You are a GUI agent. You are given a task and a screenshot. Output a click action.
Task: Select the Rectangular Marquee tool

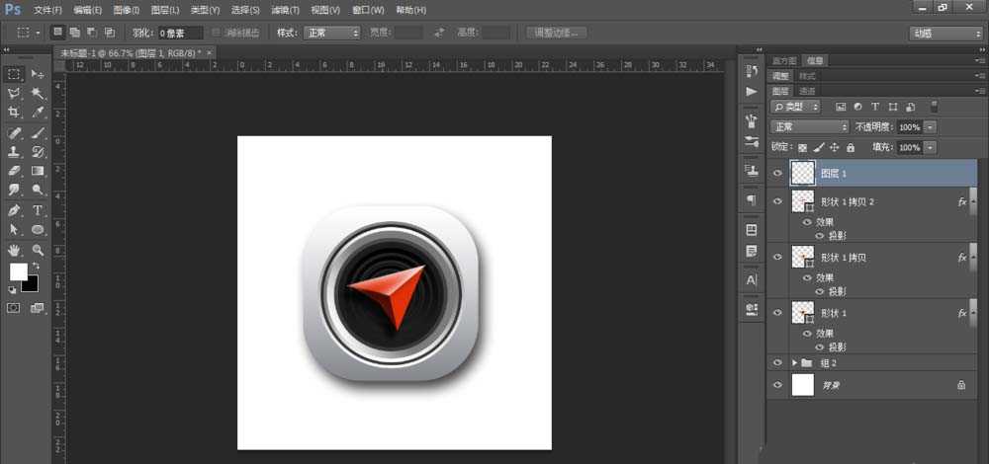point(14,74)
